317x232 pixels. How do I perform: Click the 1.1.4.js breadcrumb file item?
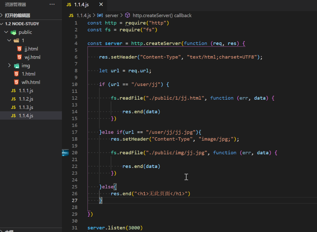84,16
